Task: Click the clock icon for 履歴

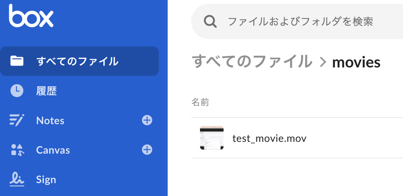Action: coord(17,91)
